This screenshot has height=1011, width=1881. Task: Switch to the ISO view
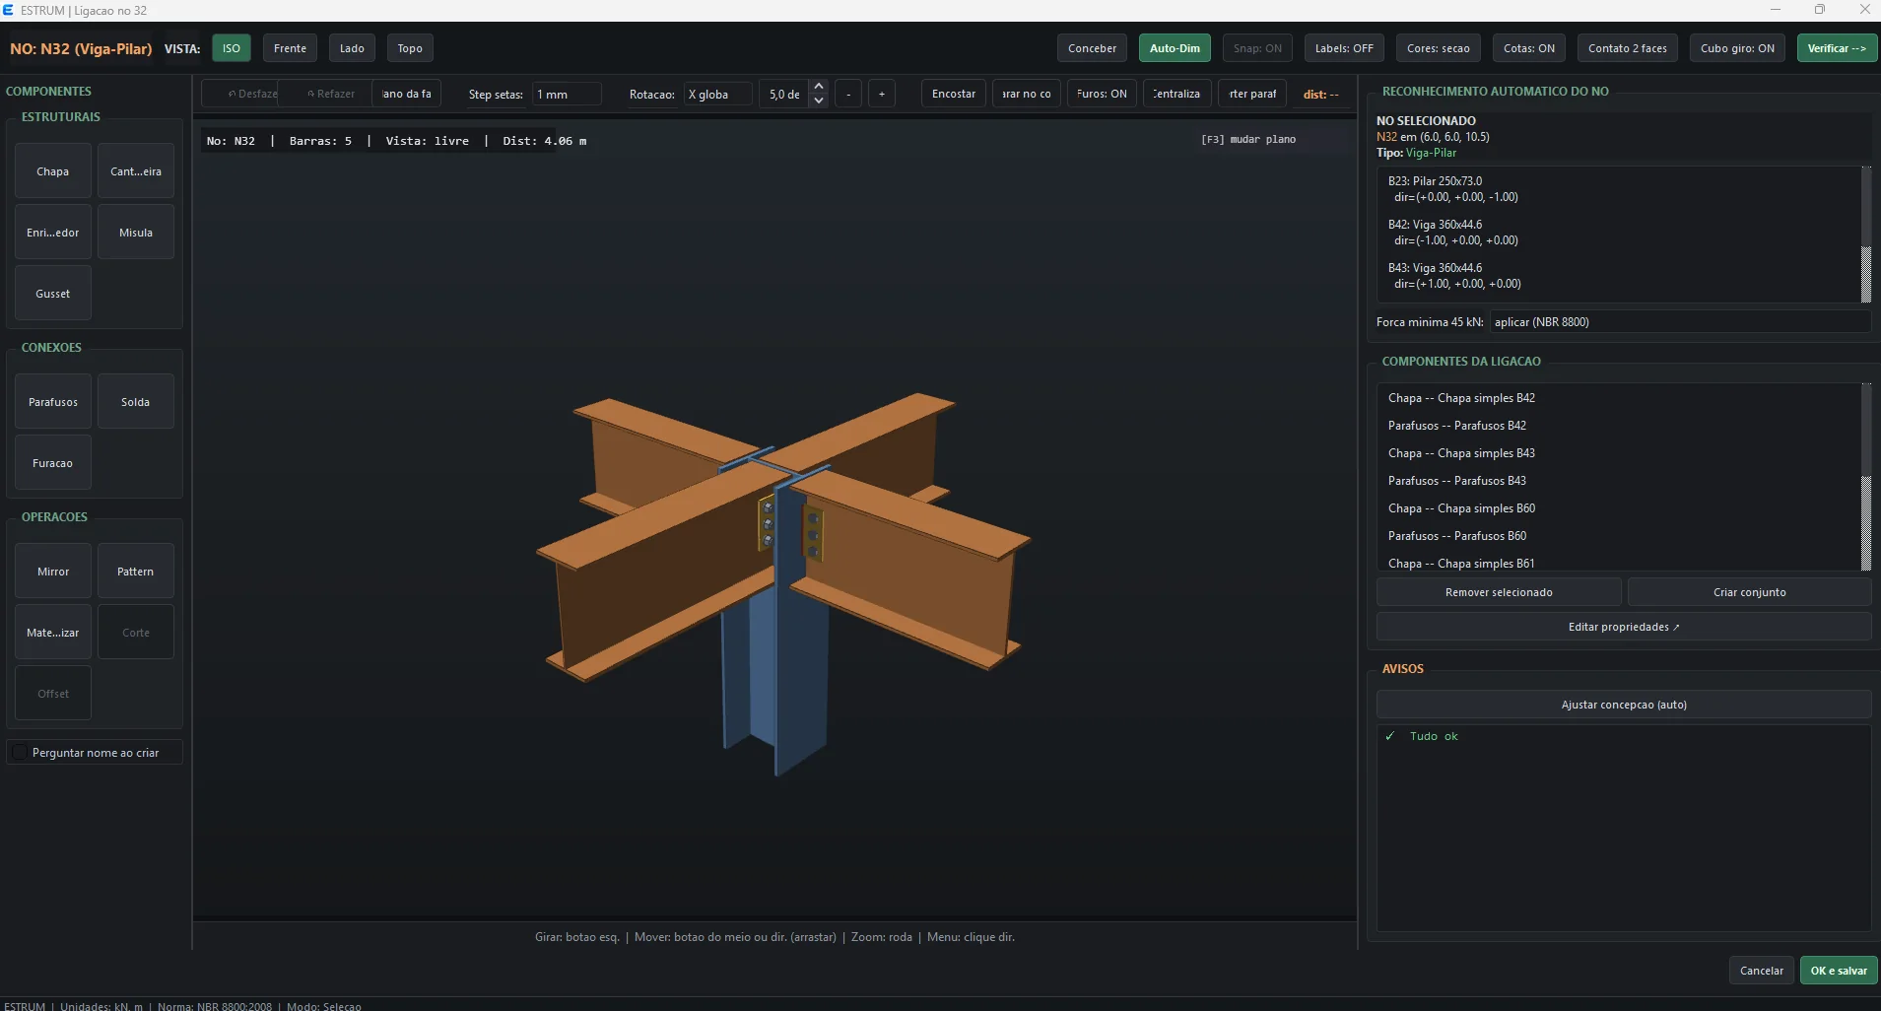[232, 48]
